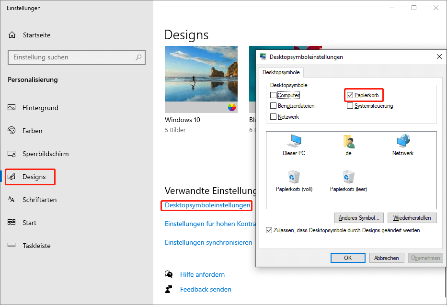Maximize the Einstellungen window

[414, 8]
